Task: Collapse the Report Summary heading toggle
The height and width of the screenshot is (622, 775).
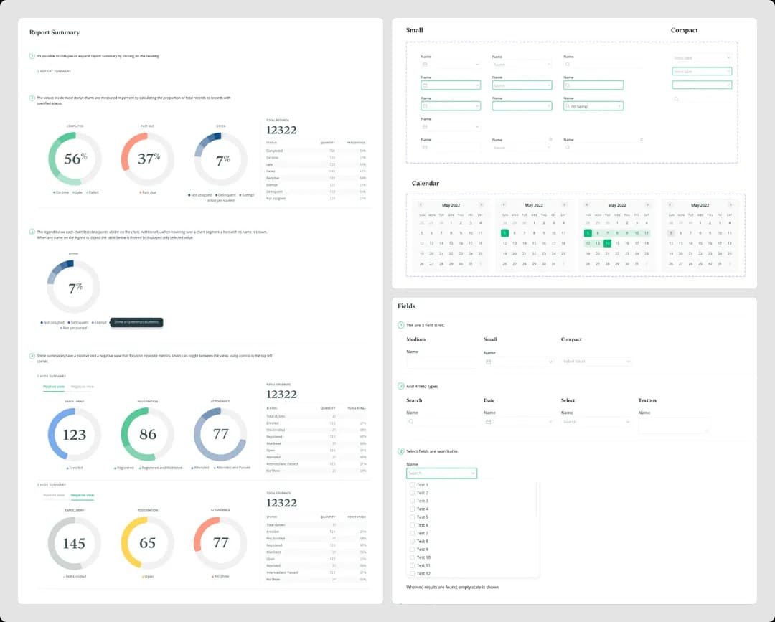Action: (x=54, y=71)
